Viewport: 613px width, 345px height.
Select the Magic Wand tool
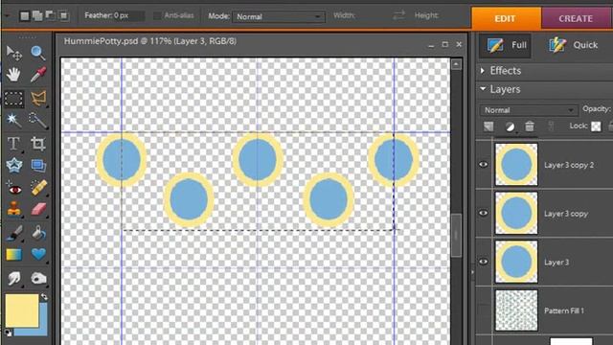pyautogui.click(x=14, y=121)
